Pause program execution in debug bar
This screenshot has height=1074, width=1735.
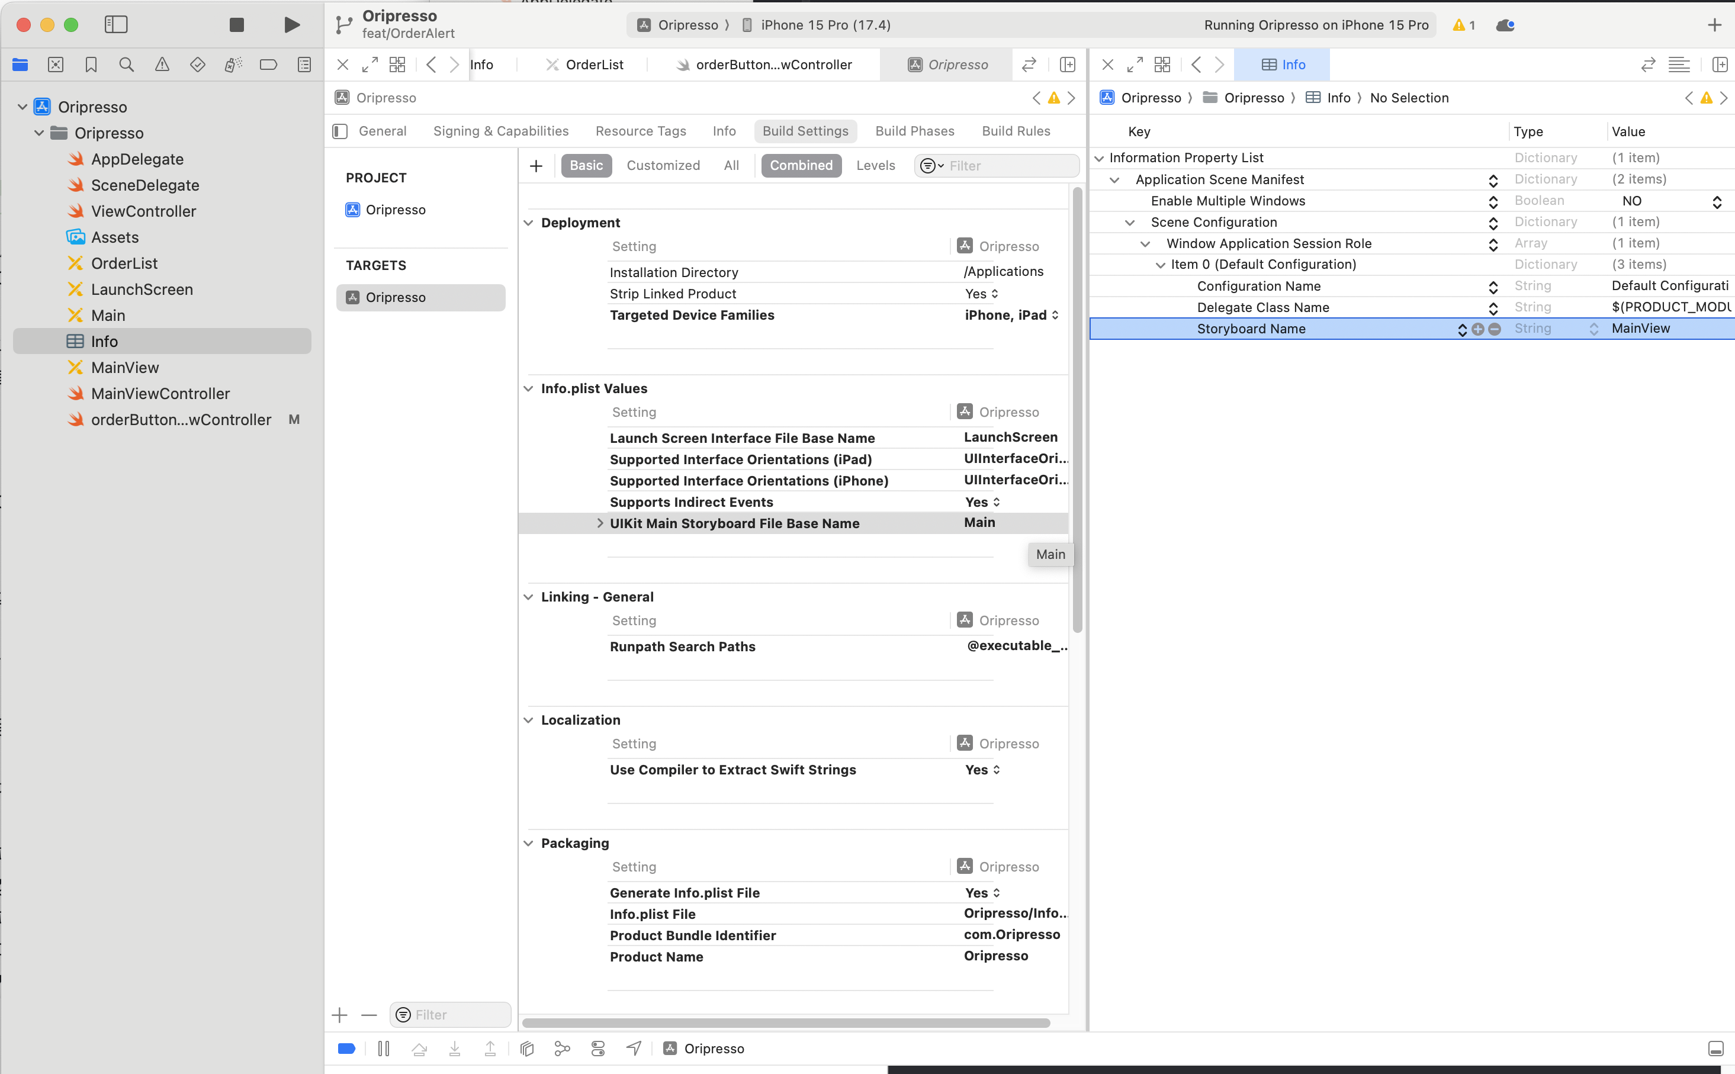(x=384, y=1049)
